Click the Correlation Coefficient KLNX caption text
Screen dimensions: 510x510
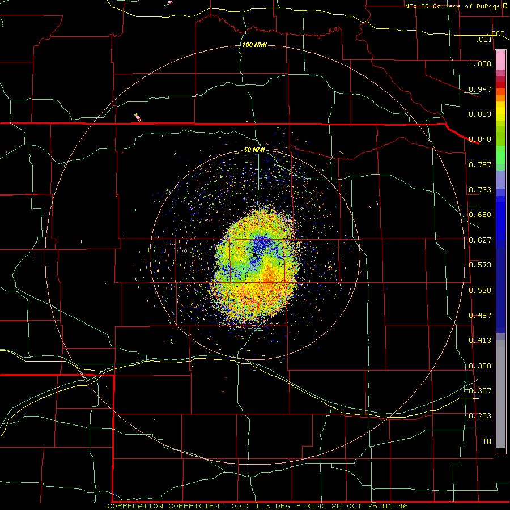tap(257, 506)
